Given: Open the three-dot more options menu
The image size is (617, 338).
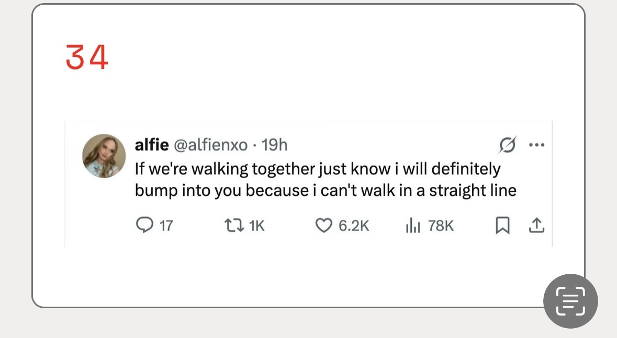Looking at the screenshot, I should (x=537, y=145).
